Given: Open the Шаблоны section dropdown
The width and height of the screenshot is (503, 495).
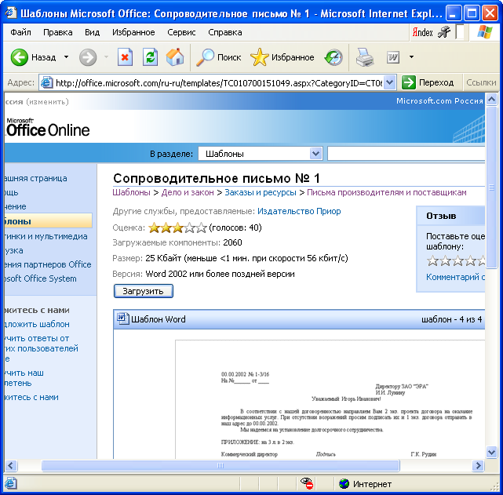Looking at the screenshot, I should [x=315, y=153].
